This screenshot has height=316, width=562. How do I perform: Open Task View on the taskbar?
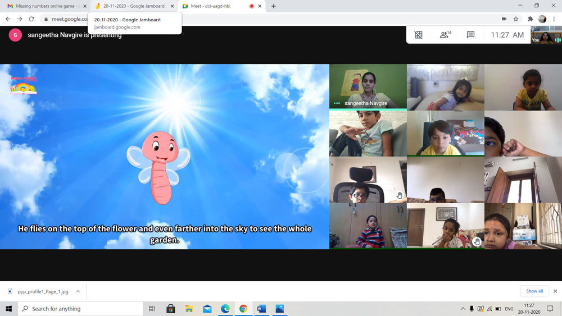coord(152,309)
